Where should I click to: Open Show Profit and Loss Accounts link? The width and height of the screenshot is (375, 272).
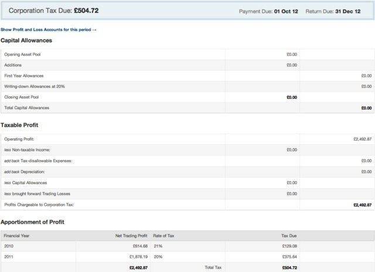tap(48, 29)
